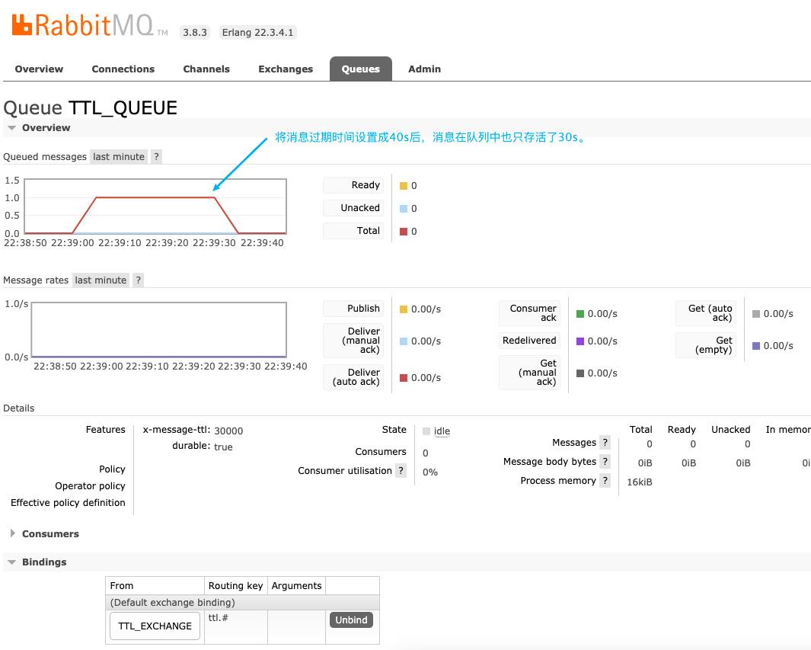Open the TTL_EXCHANGE exchange link

[x=155, y=626]
